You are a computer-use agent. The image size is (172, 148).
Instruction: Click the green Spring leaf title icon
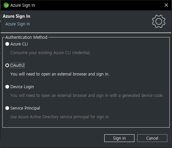(6, 5)
